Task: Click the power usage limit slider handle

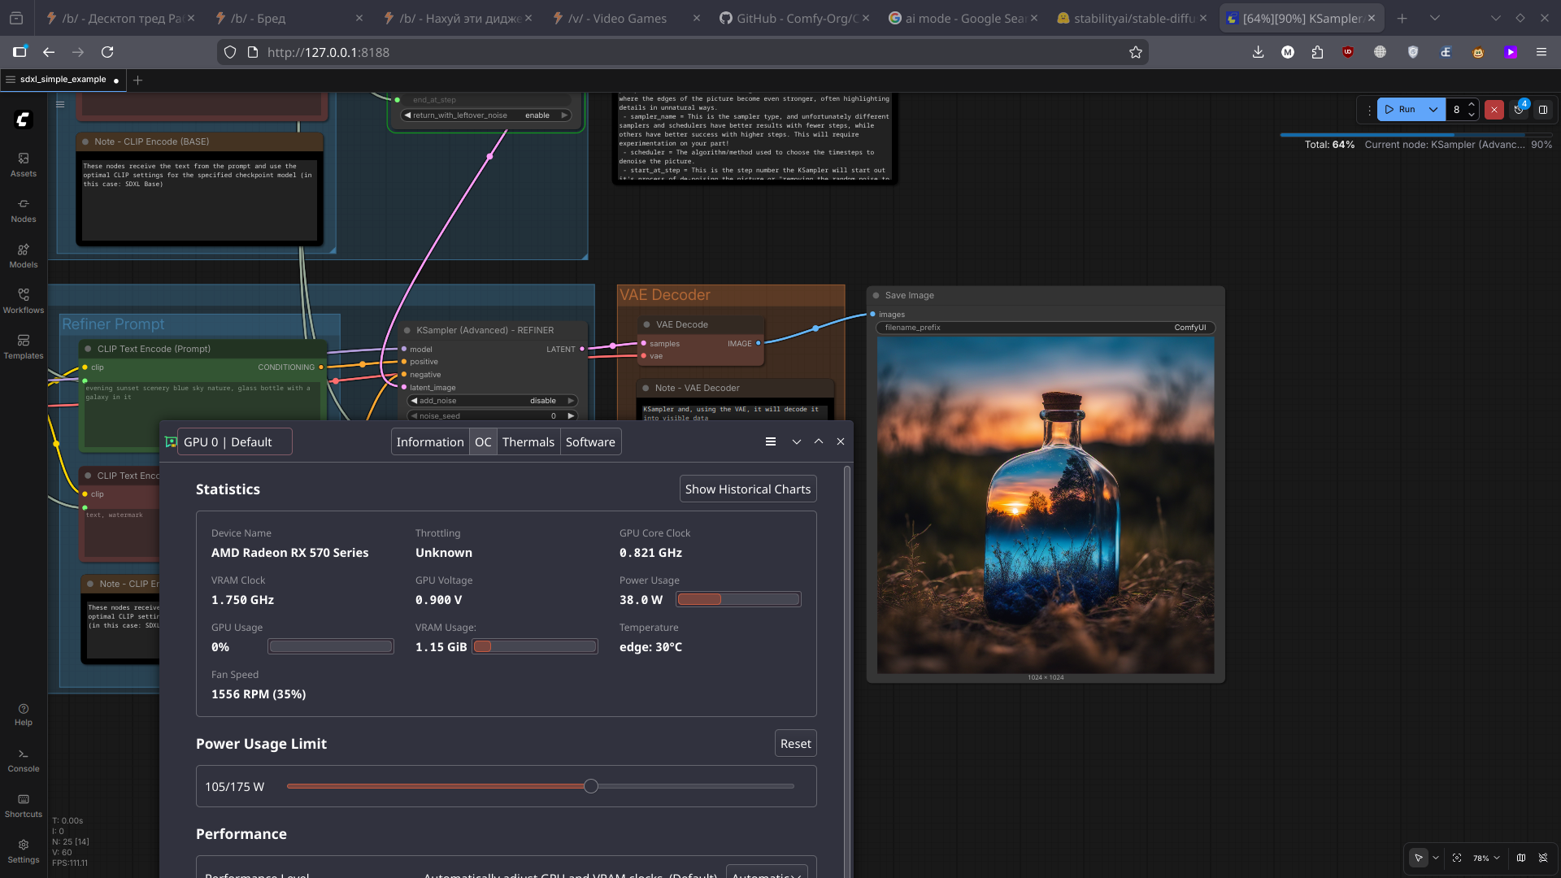Action: point(591,786)
